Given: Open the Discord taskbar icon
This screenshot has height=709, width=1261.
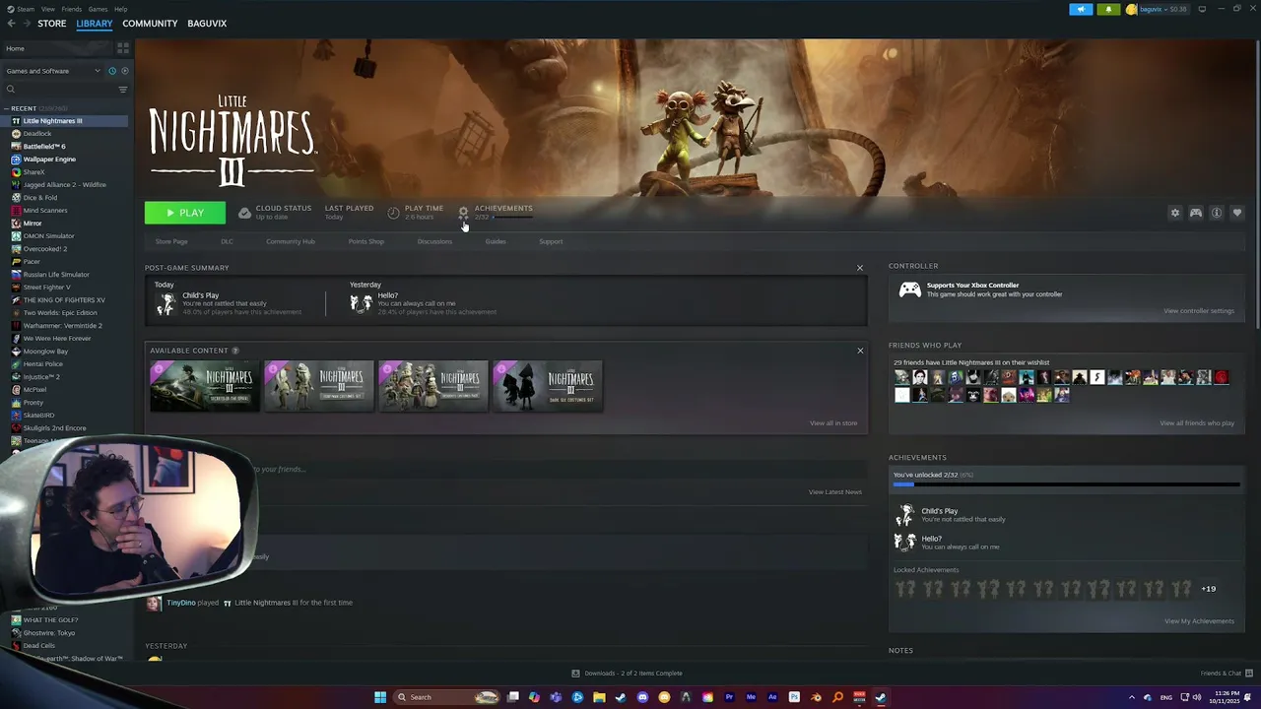Looking at the screenshot, I should coord(642,697).
